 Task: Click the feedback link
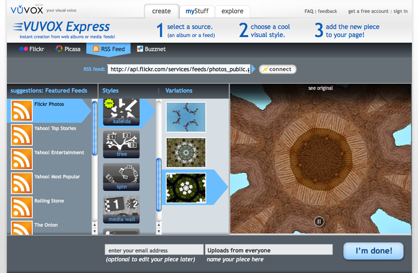(x=327, y=11)
